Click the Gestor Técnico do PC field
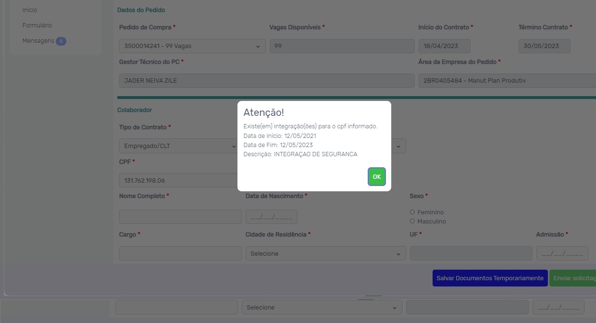This screenshot has height=323, width=596. [266, 81]
